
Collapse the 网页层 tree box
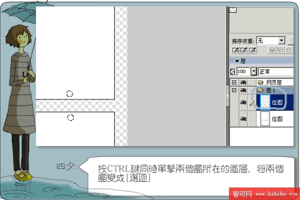233,82
